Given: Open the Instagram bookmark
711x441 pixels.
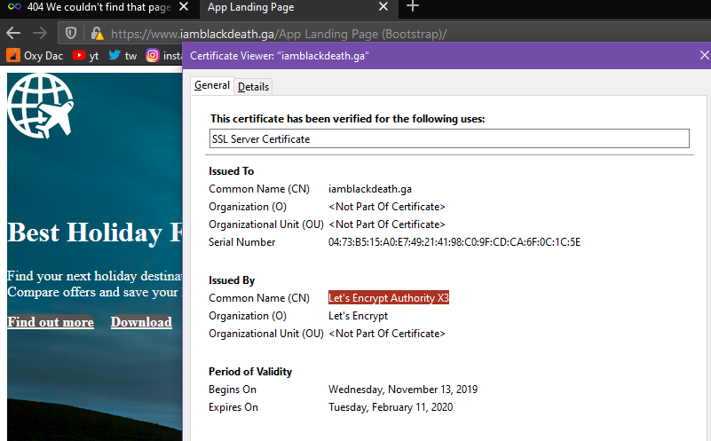Looking at the screenshot, I should [163, 56].
